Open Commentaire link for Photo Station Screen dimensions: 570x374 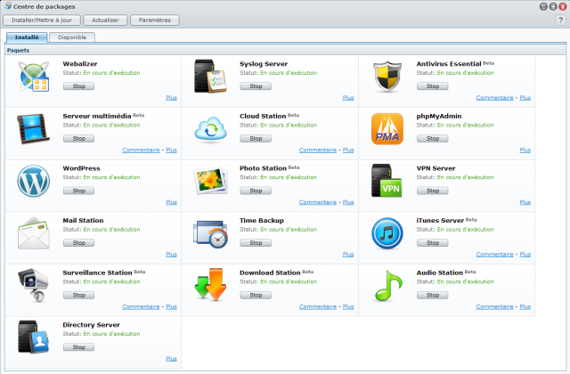(317, 202)
